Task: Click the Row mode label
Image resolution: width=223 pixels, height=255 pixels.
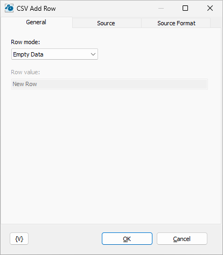Action: (25, 42)
